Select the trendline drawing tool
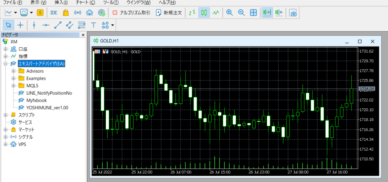Image resolution: width=388 pixels, height=182 pixels. 58,25
